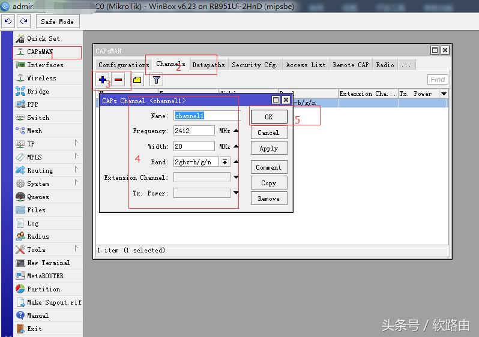Switch to the Access List tab

point(306,65)
